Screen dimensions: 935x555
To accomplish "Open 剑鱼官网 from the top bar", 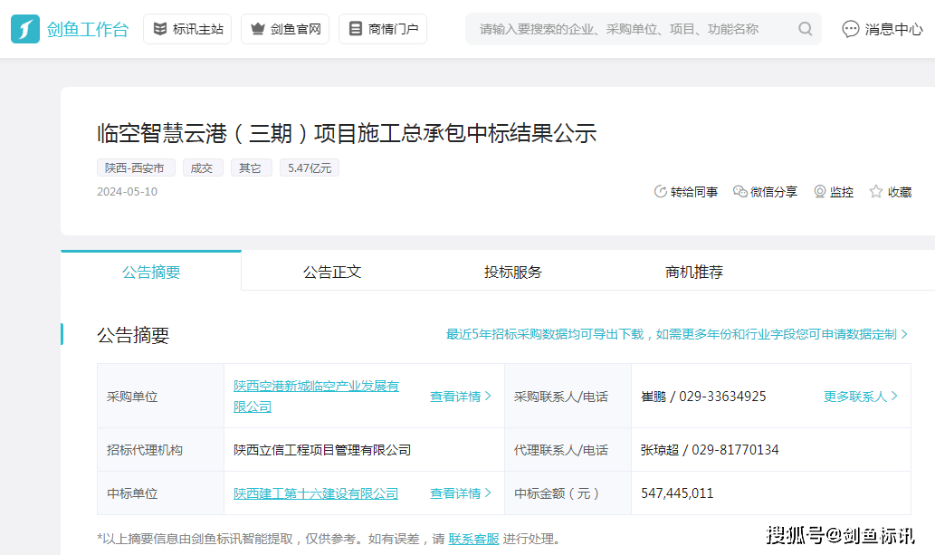I will point(285,29).
